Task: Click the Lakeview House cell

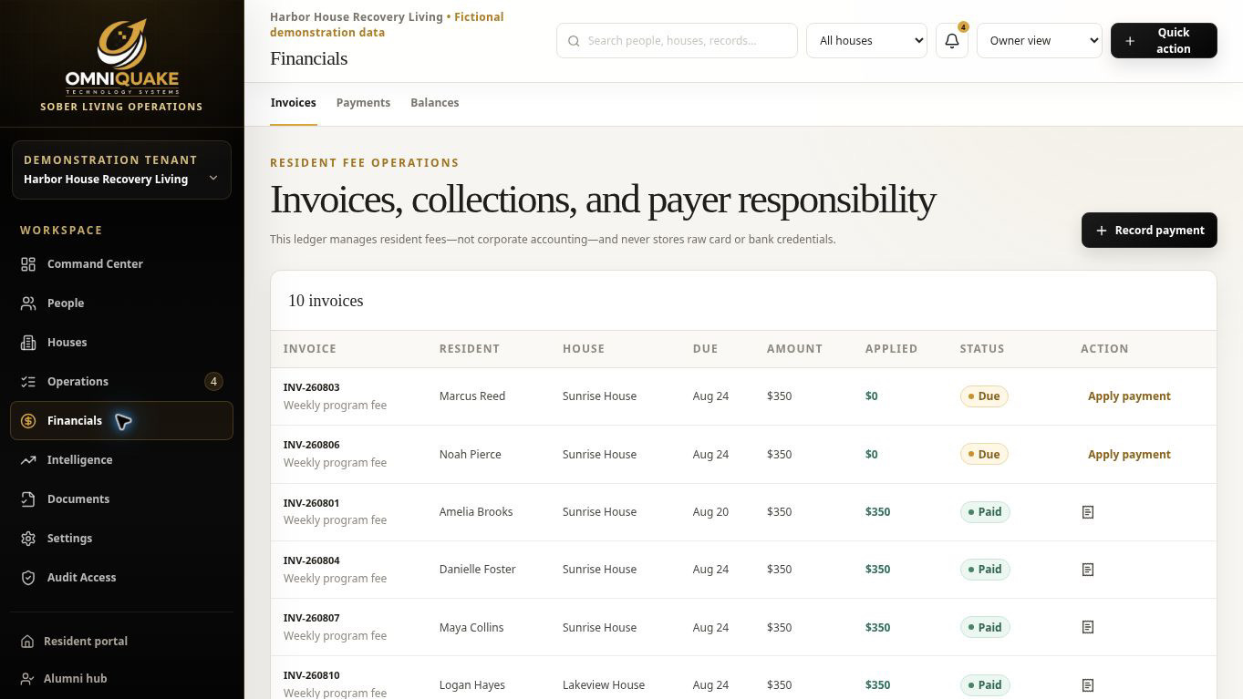Action: point(603,685)
